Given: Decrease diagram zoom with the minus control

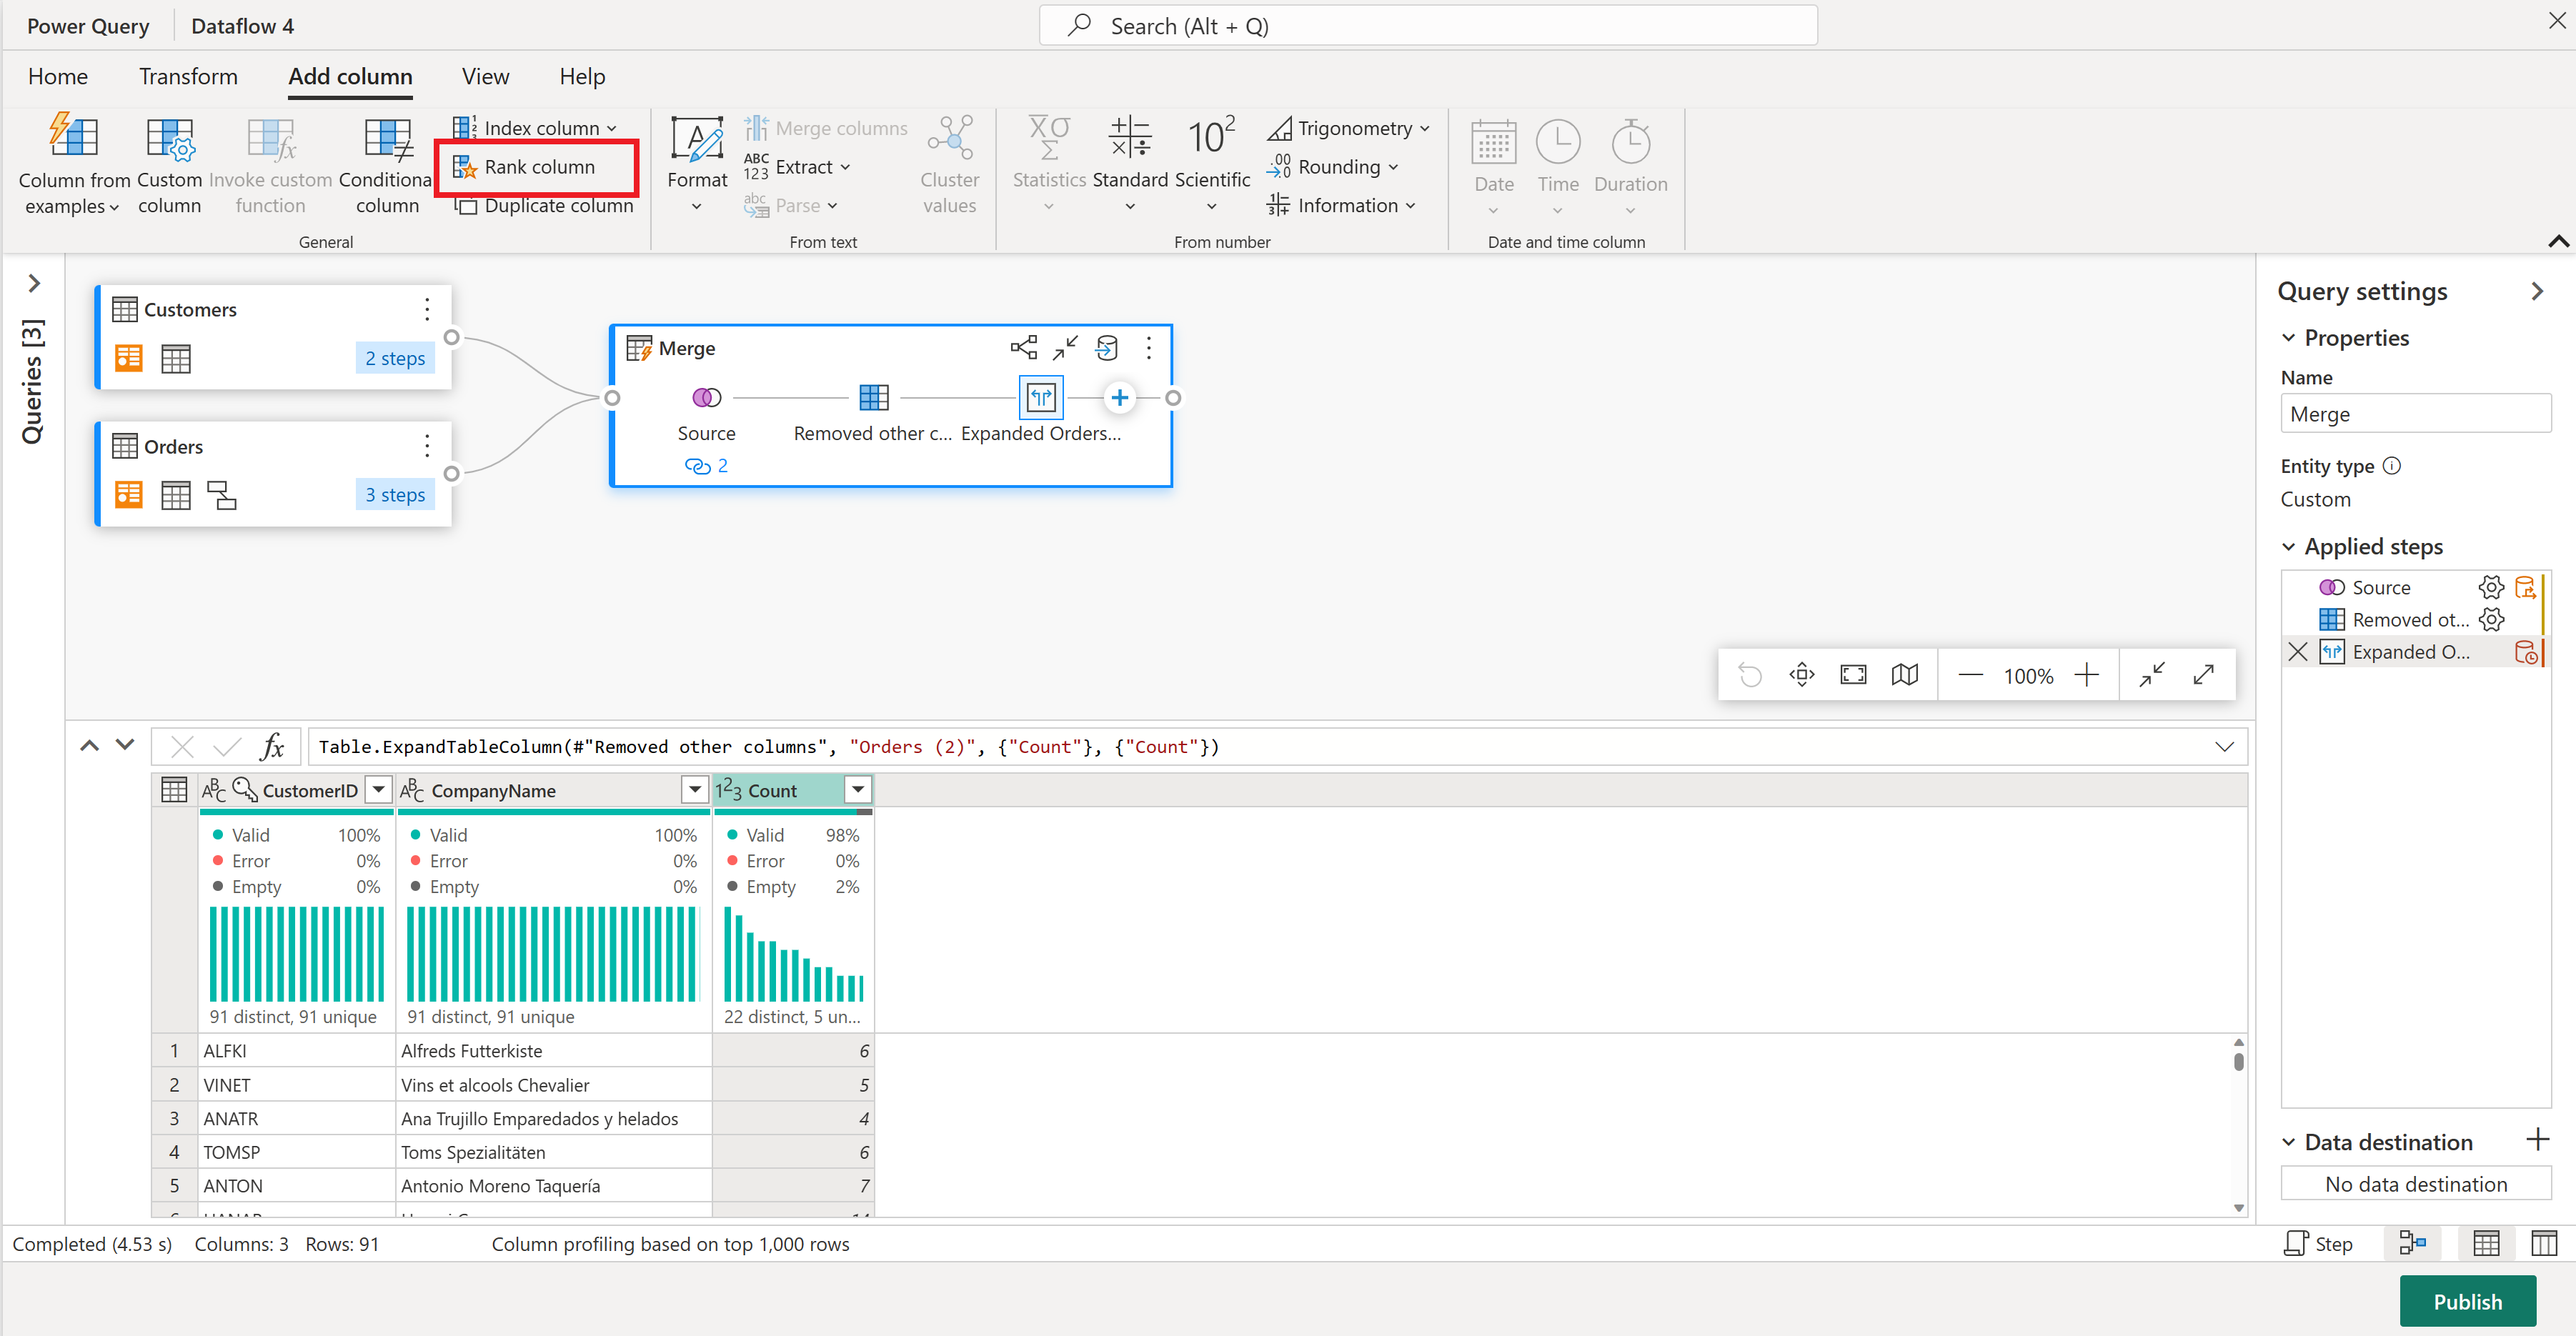Looking at the screenshot, I should [x=1970, y=675].
